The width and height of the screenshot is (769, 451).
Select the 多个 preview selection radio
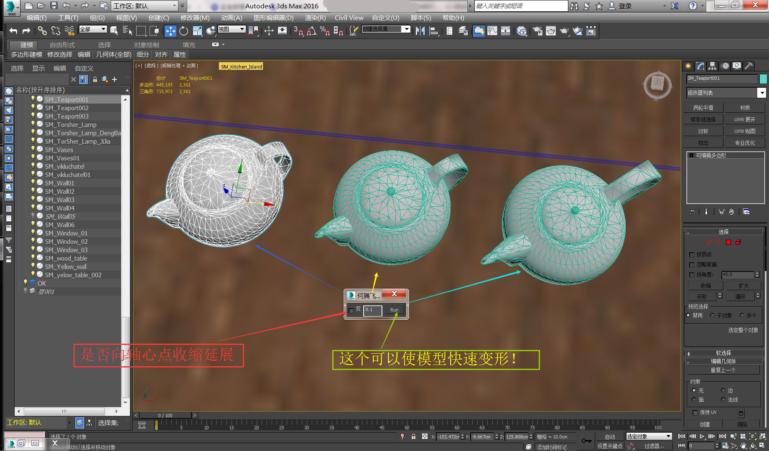pyautogui.click(x=742, y=315)
